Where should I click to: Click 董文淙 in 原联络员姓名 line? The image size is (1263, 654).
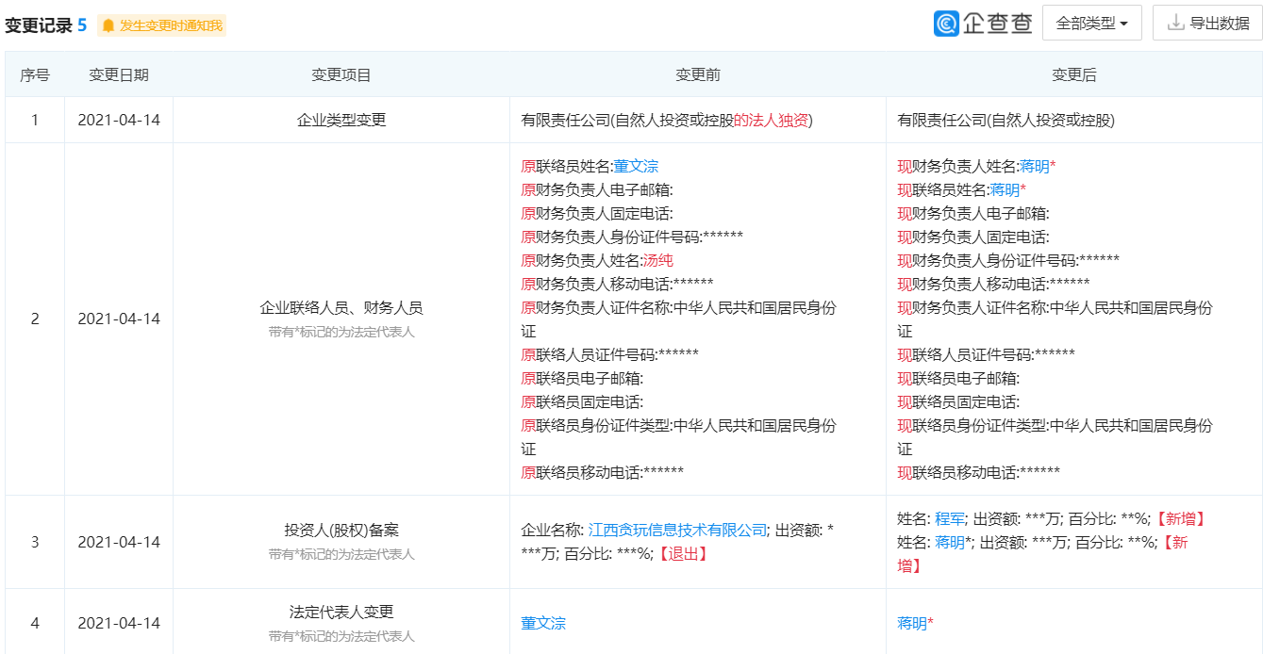click(636, 166)
